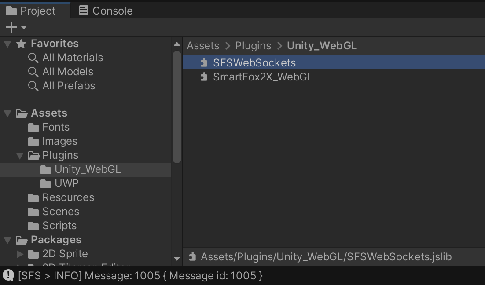Image resolution: width=485 pixels, height=285 pixels.
Task: Go to Plugins in the breadcrumb path
Action: [x=253, y=46]
